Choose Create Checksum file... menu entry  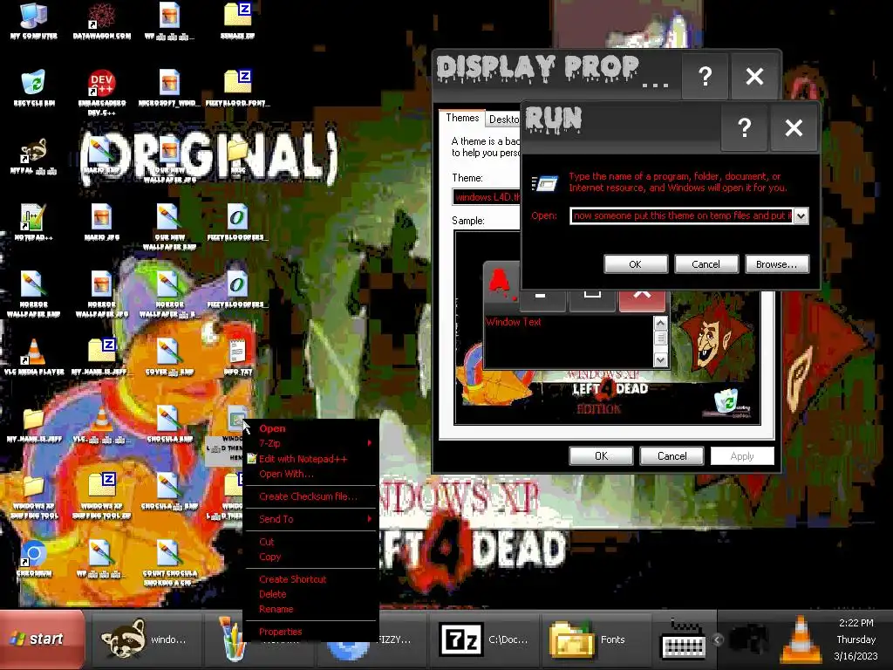[311, 496]
